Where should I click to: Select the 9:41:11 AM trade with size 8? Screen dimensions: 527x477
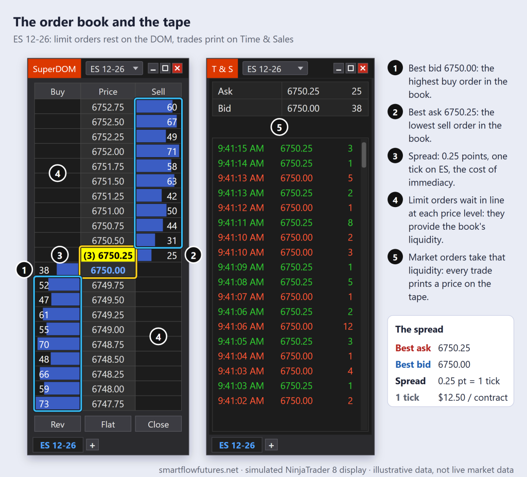[x=286, y=223]
